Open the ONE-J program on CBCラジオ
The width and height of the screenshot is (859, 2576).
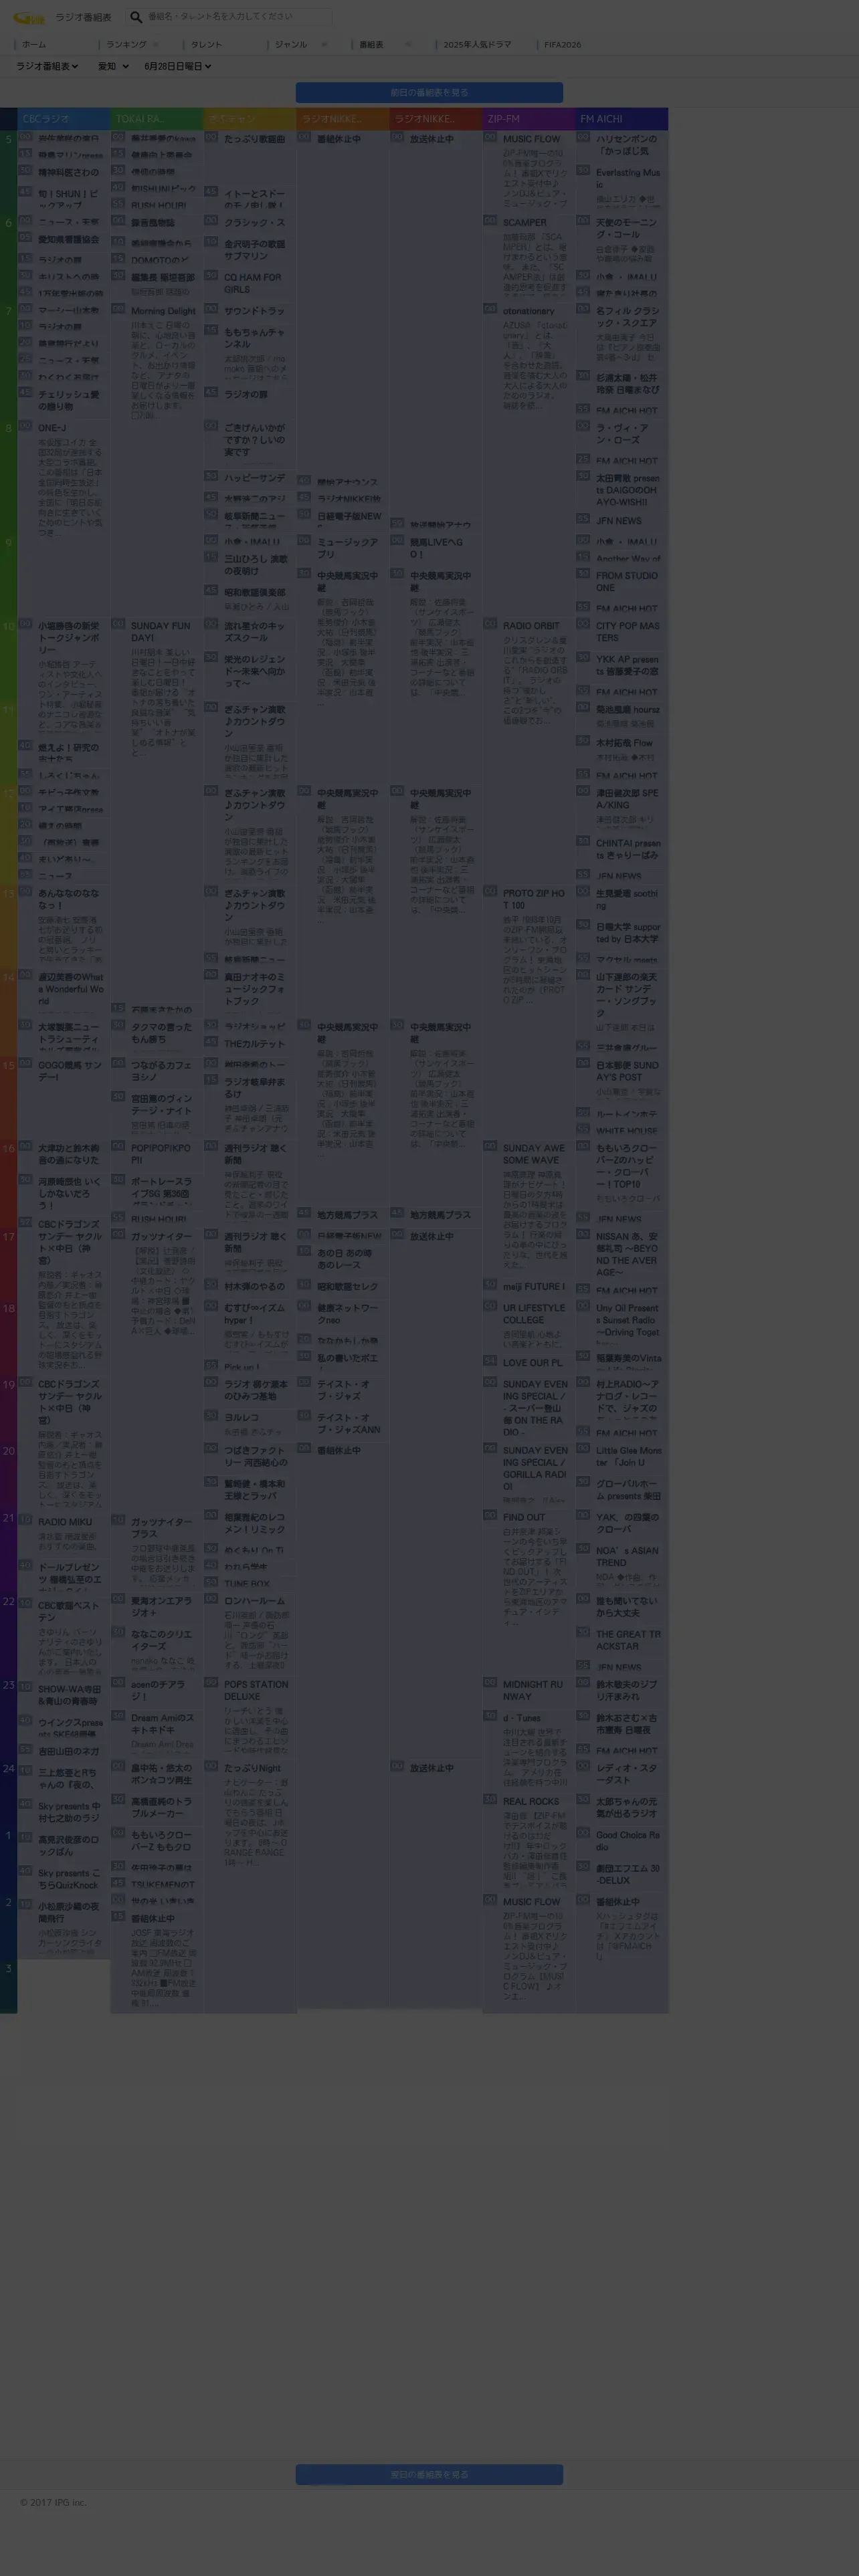pyautogui.click(x=52, y=428)
